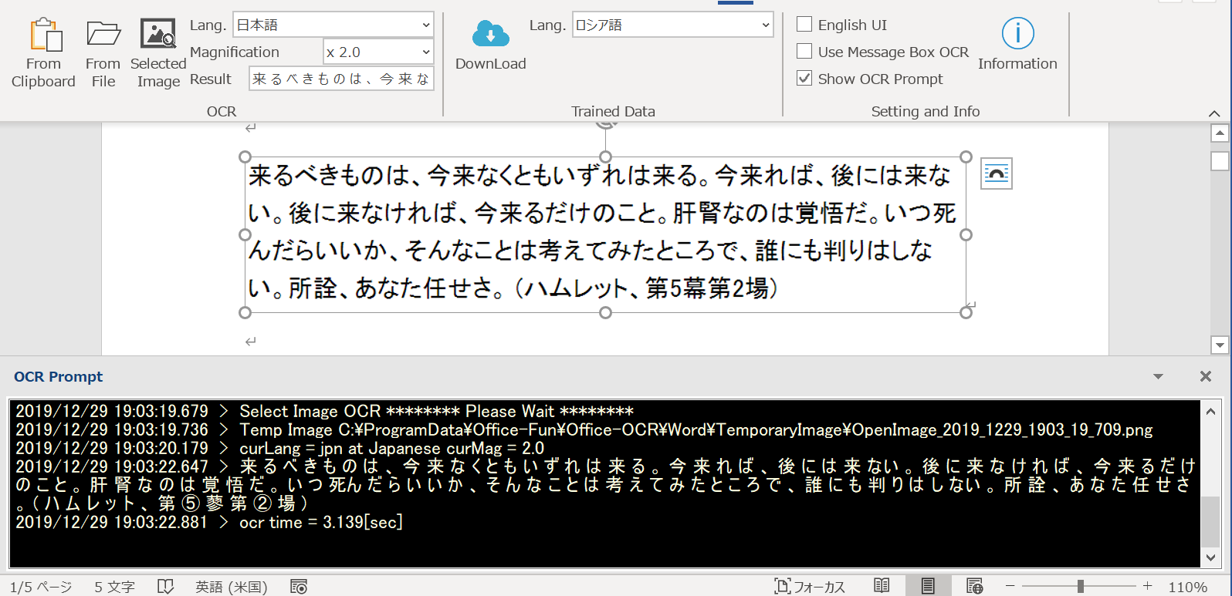1232x596 pixels.
Task: Enable Use Message Box OCR checkbox
Action: point(804,51)
